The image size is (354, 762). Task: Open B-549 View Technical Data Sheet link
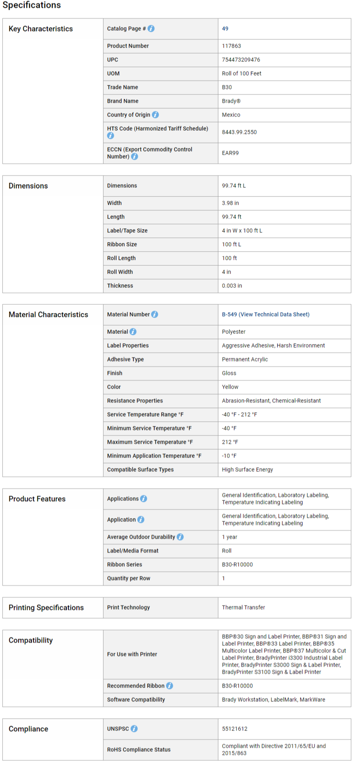tap(265, 314)
